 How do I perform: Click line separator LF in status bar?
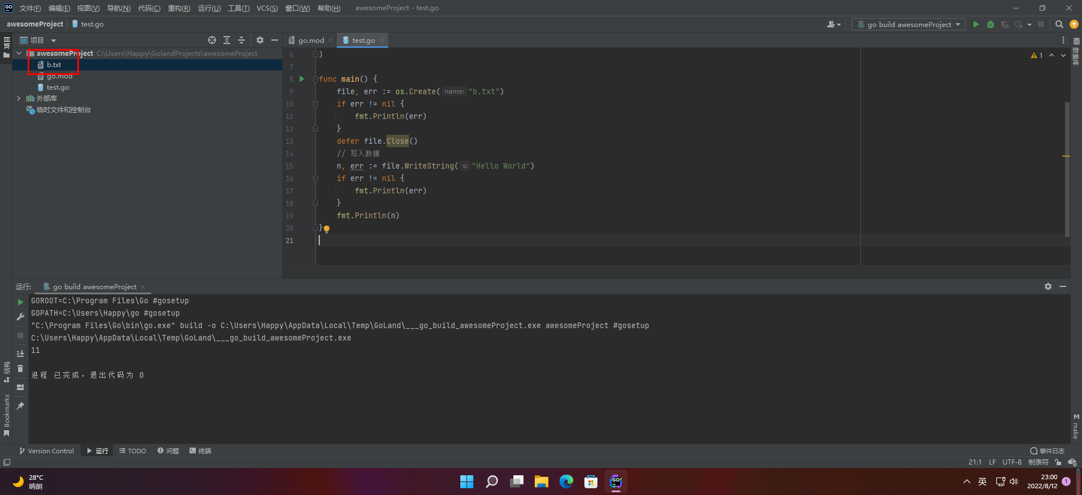click(x=992, y=462)
